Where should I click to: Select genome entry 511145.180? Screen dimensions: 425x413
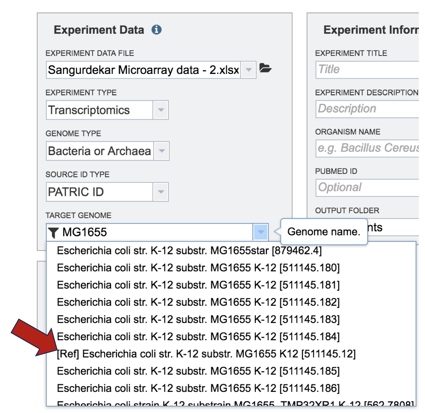pyautogui.click(x=198, y=268)
